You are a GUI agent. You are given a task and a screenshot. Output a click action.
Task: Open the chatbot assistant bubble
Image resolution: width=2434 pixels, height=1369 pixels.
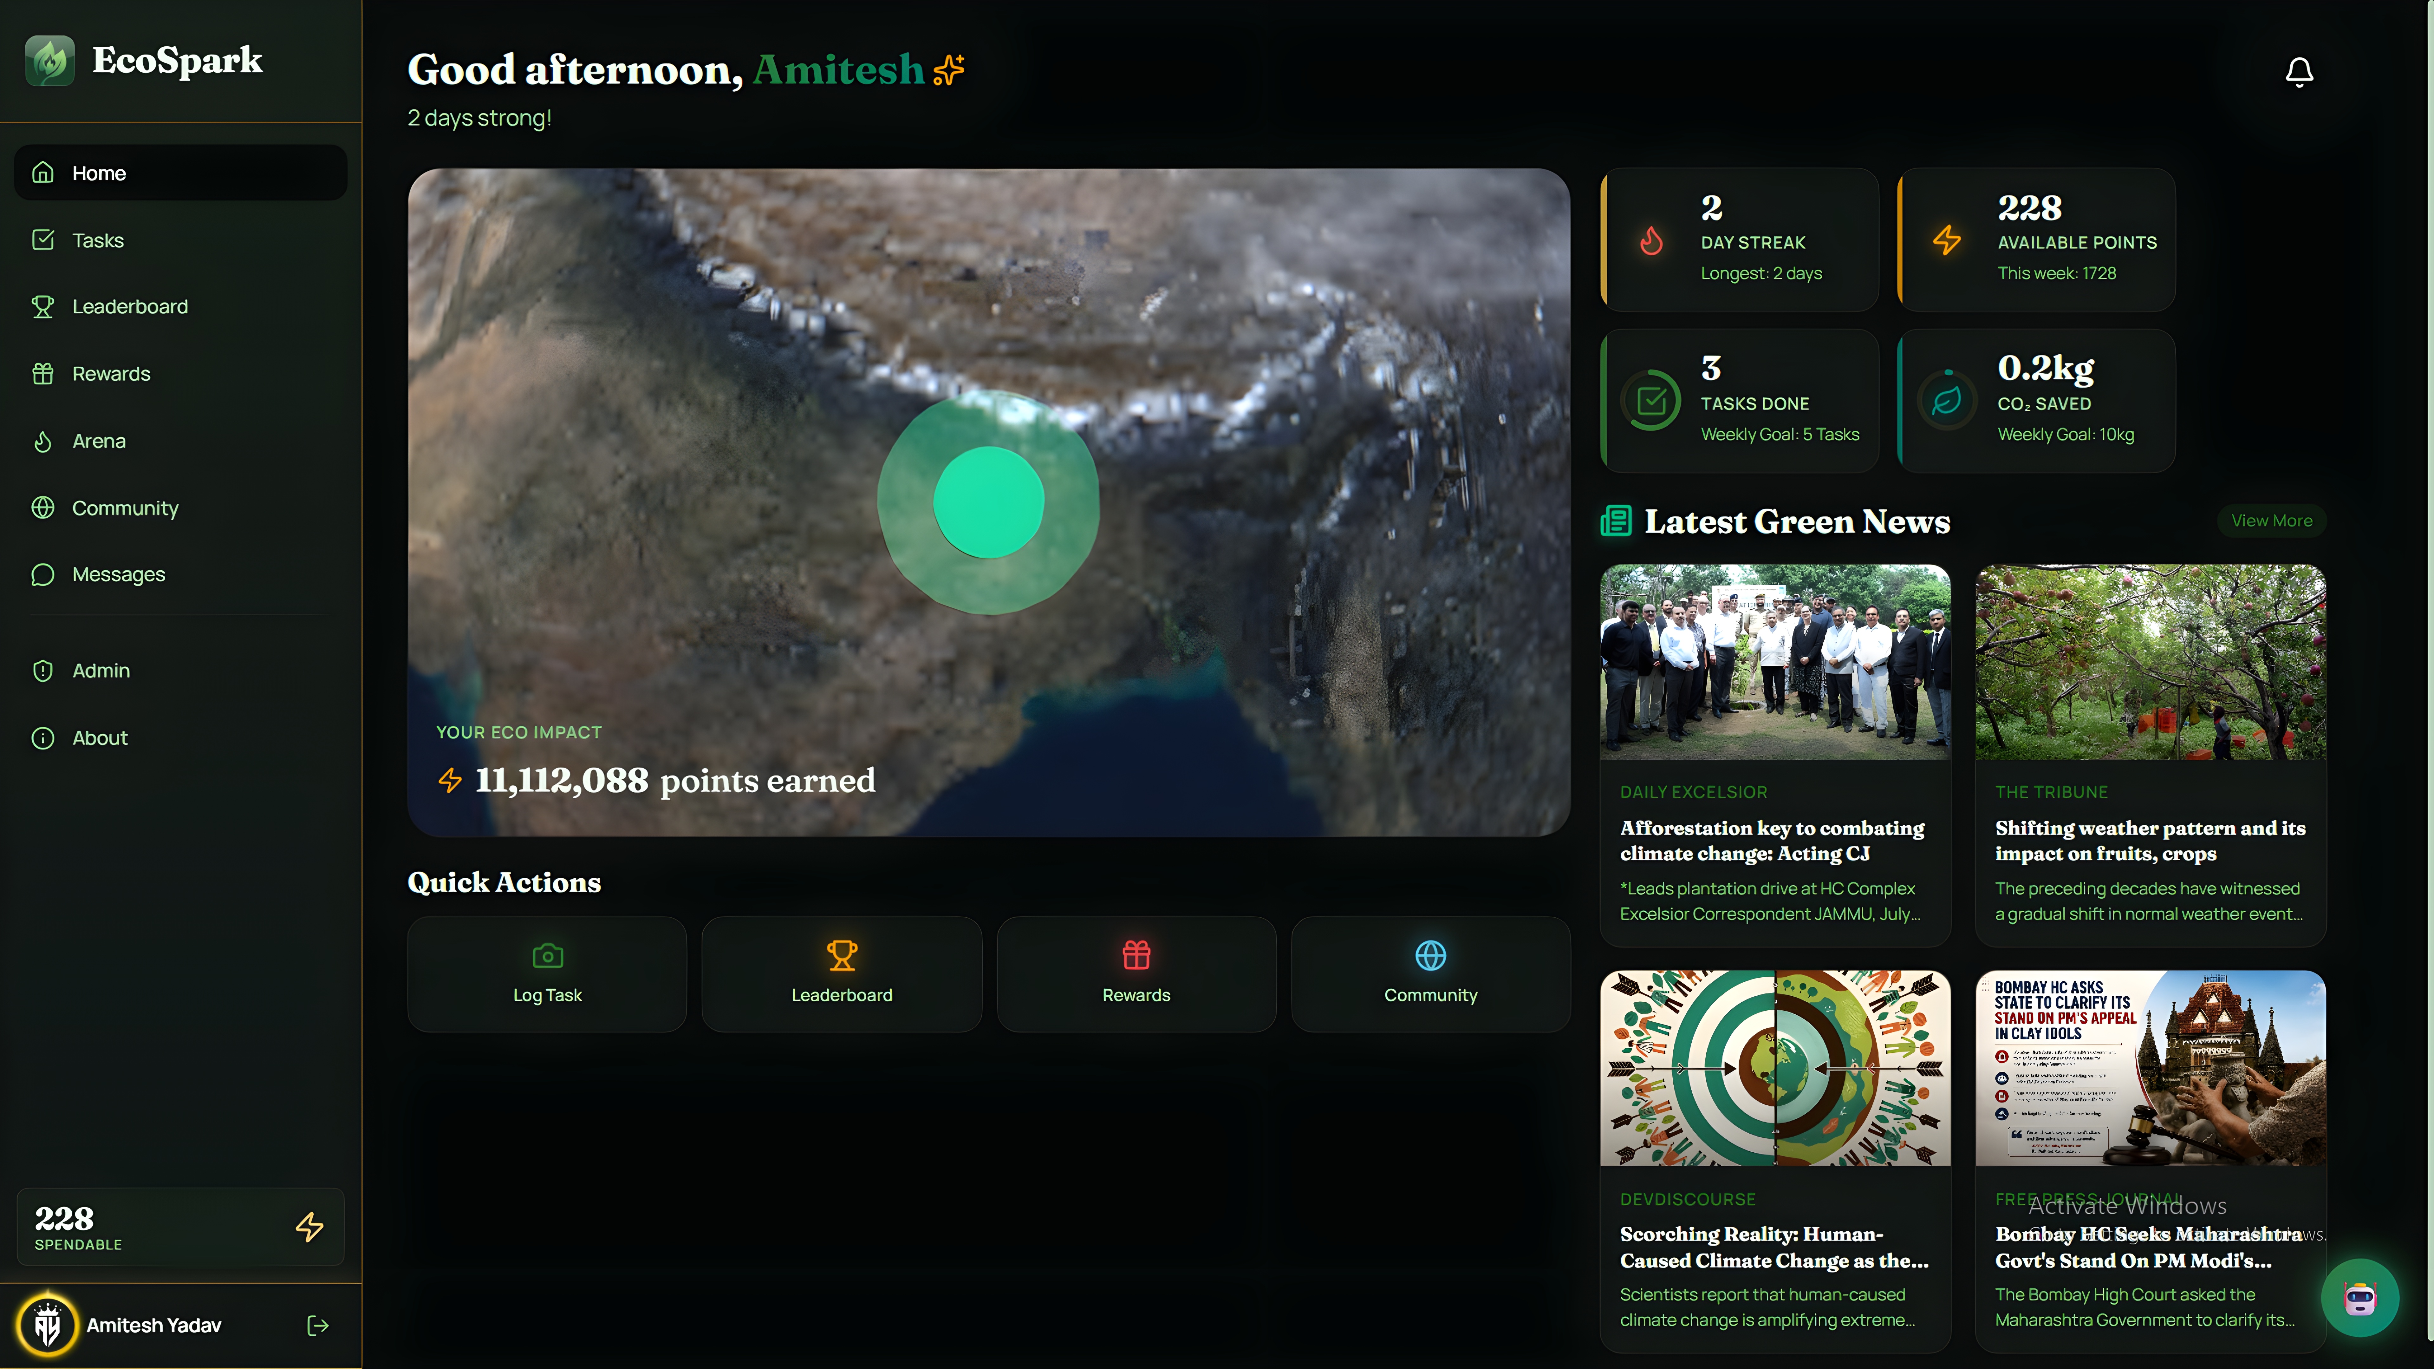pos(2359,1298)
